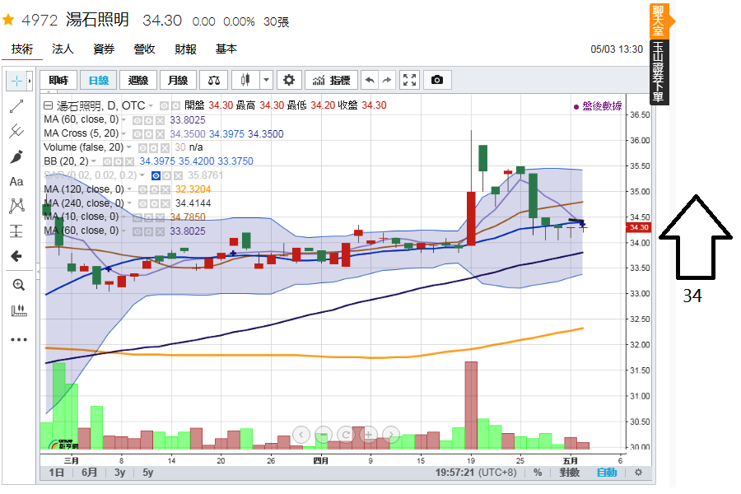Click the ruler measure tool
The width and height of the screenshot is (741, 494).
coord(18,310)
